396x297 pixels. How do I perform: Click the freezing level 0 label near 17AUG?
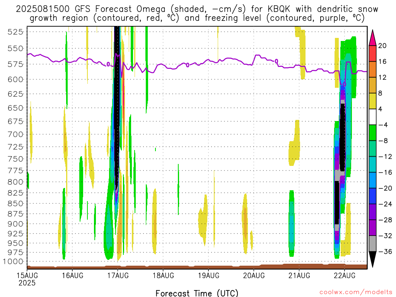point(108,64)
